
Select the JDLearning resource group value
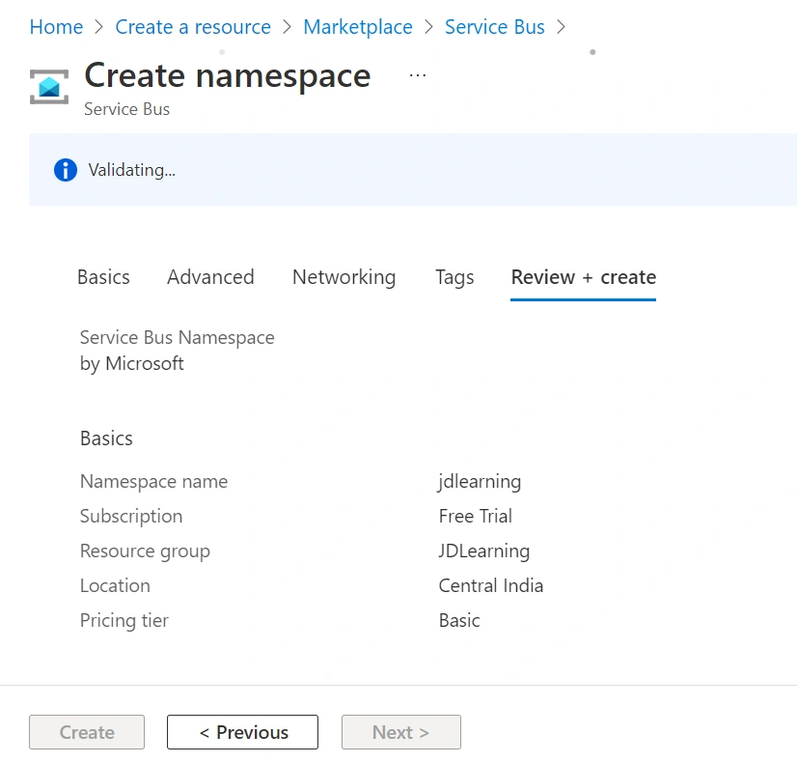coord(484,551)
